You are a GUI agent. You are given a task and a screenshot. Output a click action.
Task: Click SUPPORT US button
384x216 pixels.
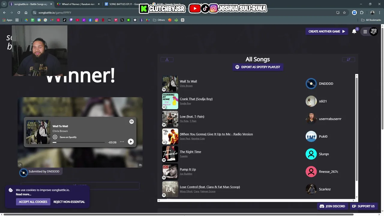[363, 206]
